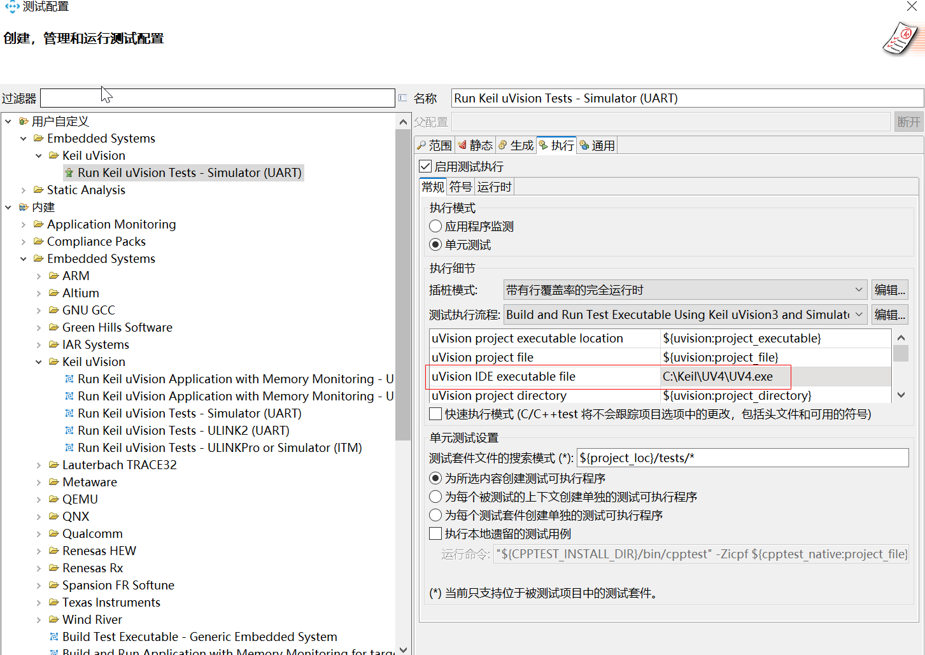The height and width of the screenshot is (655, 925).
Task: Click folder icon of user-defined Embedded Systems
Action: (39, 138)
